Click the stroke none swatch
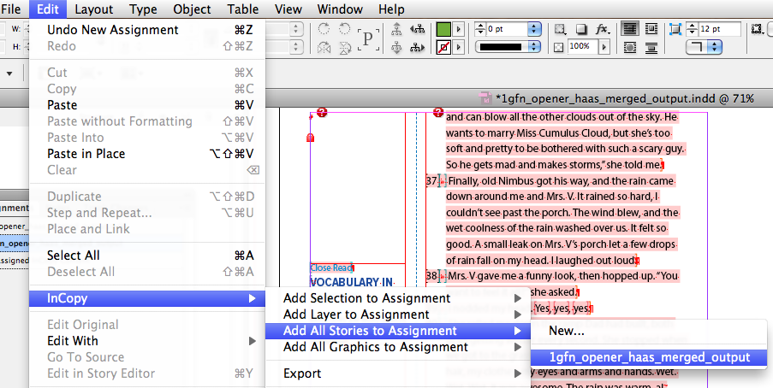773x388 pixels. point(443,47)
